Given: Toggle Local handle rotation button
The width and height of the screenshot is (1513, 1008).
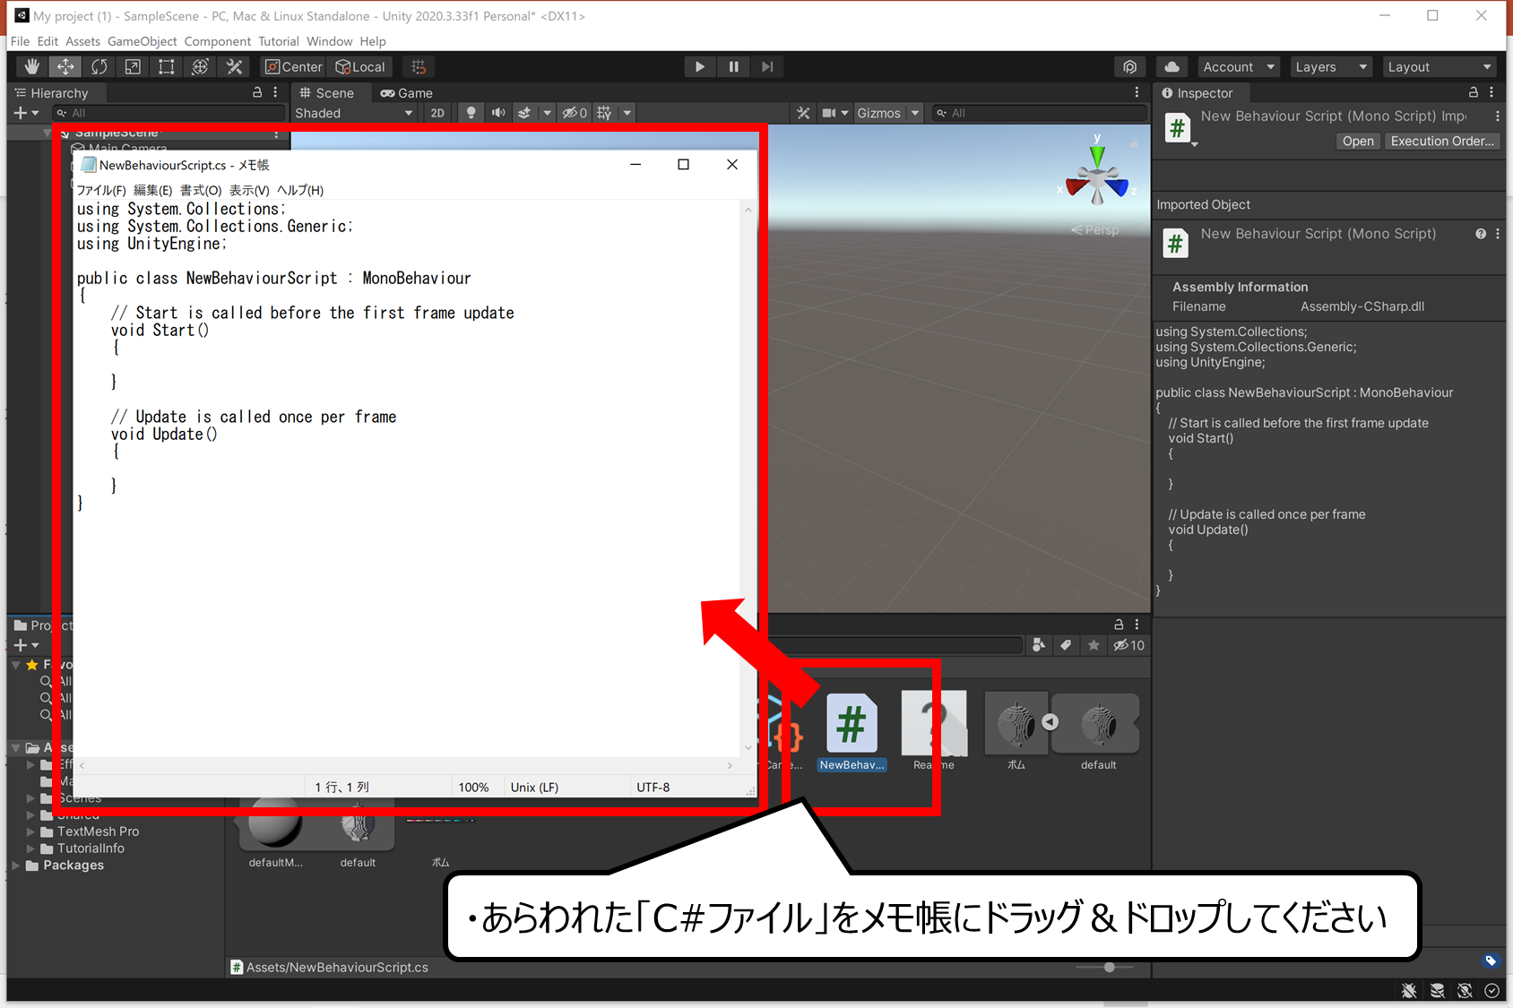Looking at the screenshot, I should (x=360, y=66).
